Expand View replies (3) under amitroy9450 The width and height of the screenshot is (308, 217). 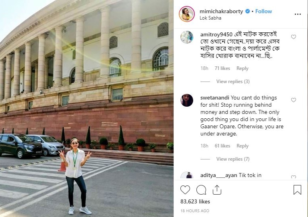tap(233, 82)
